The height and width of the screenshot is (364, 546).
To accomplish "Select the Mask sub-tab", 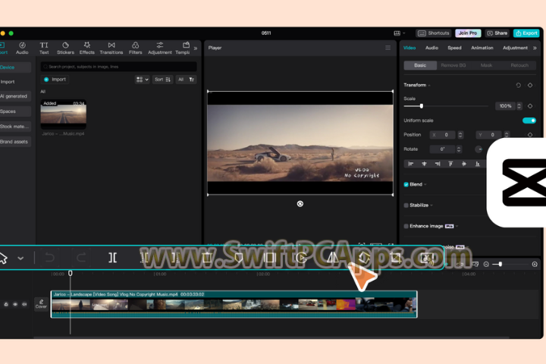I will [x=486, y=65].
